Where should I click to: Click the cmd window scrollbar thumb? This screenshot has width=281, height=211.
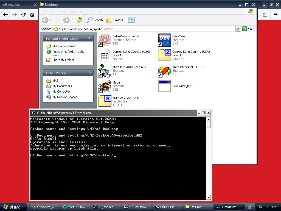pos(208,125)
